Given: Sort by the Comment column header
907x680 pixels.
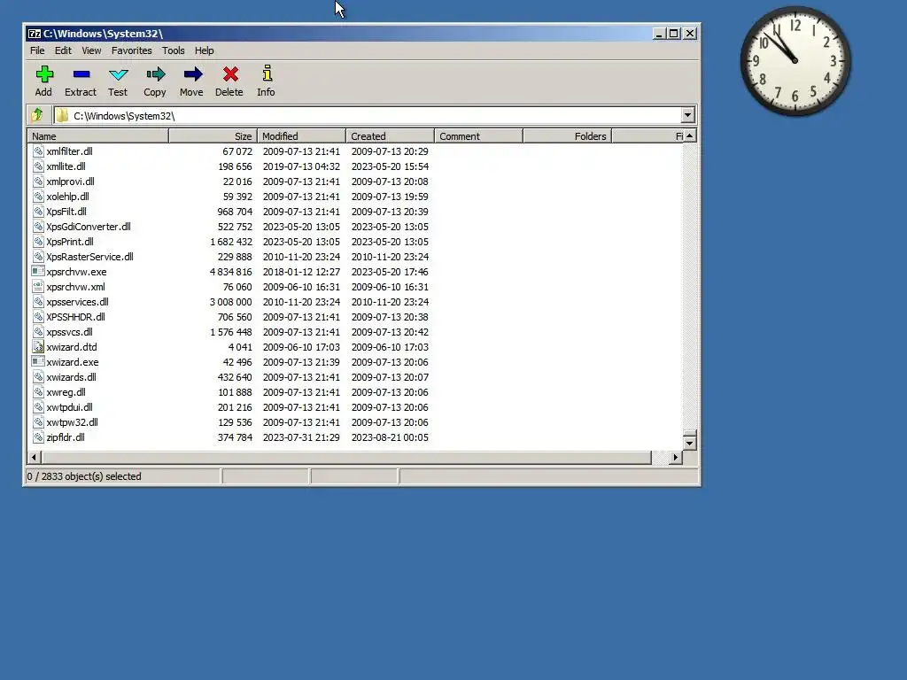Looking at the screenshot, I should (478, 135).
